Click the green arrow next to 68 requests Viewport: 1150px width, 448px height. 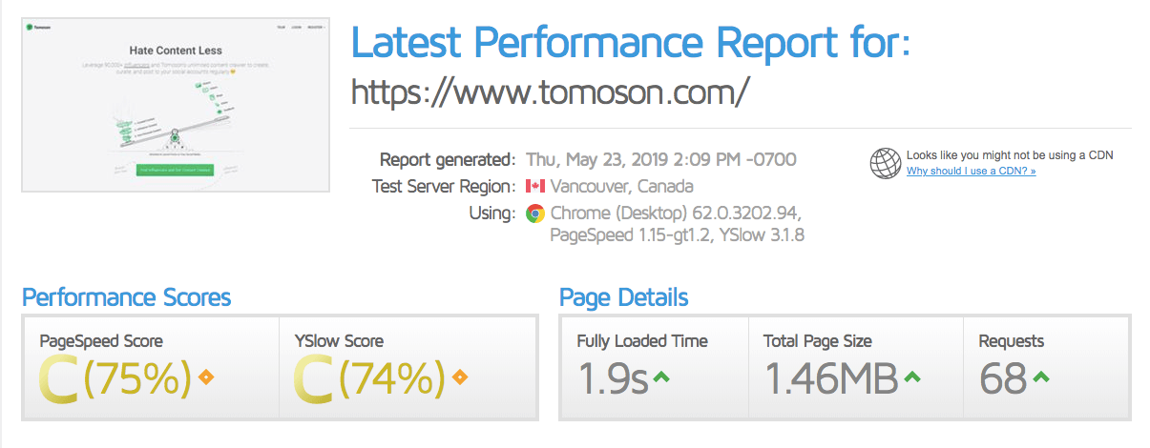(1041, 377)
